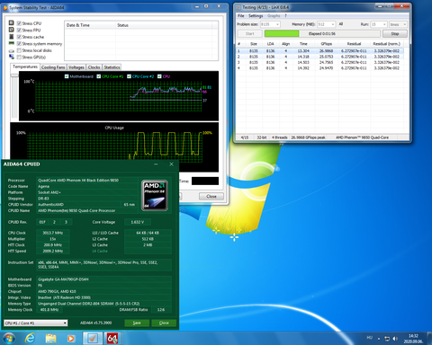432x345 pixels.
Task: Open LinX question mark help menu
Action: (285, 15)
